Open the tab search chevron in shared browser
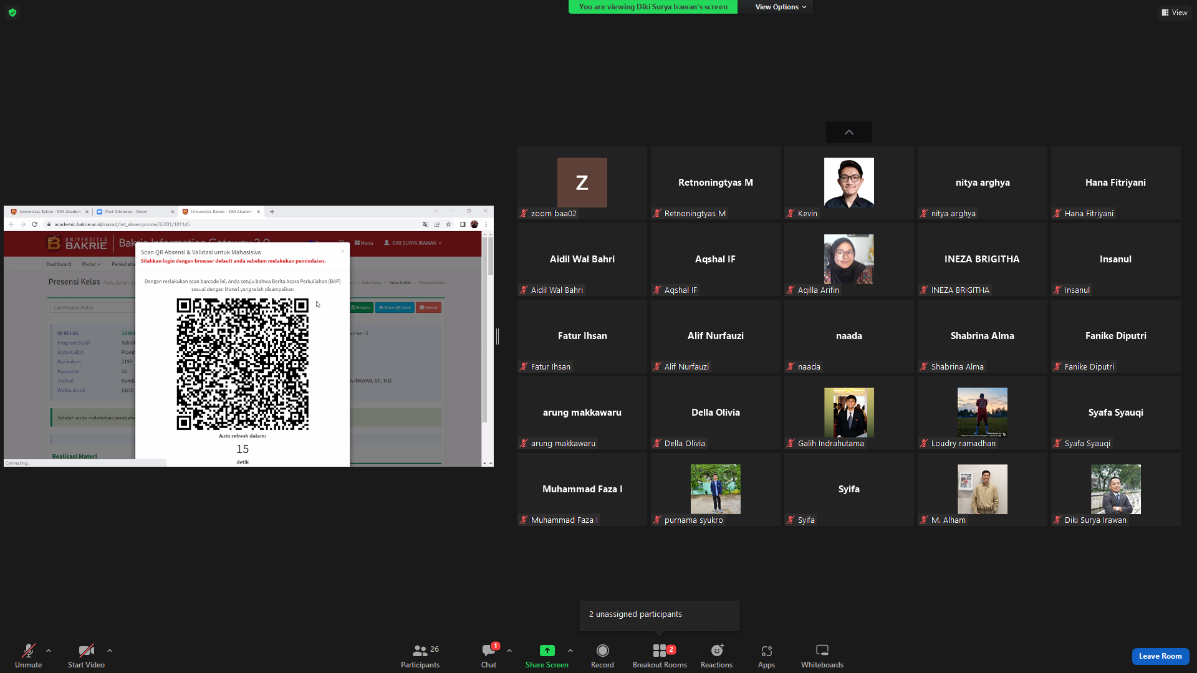 click(x=436, y=211)
